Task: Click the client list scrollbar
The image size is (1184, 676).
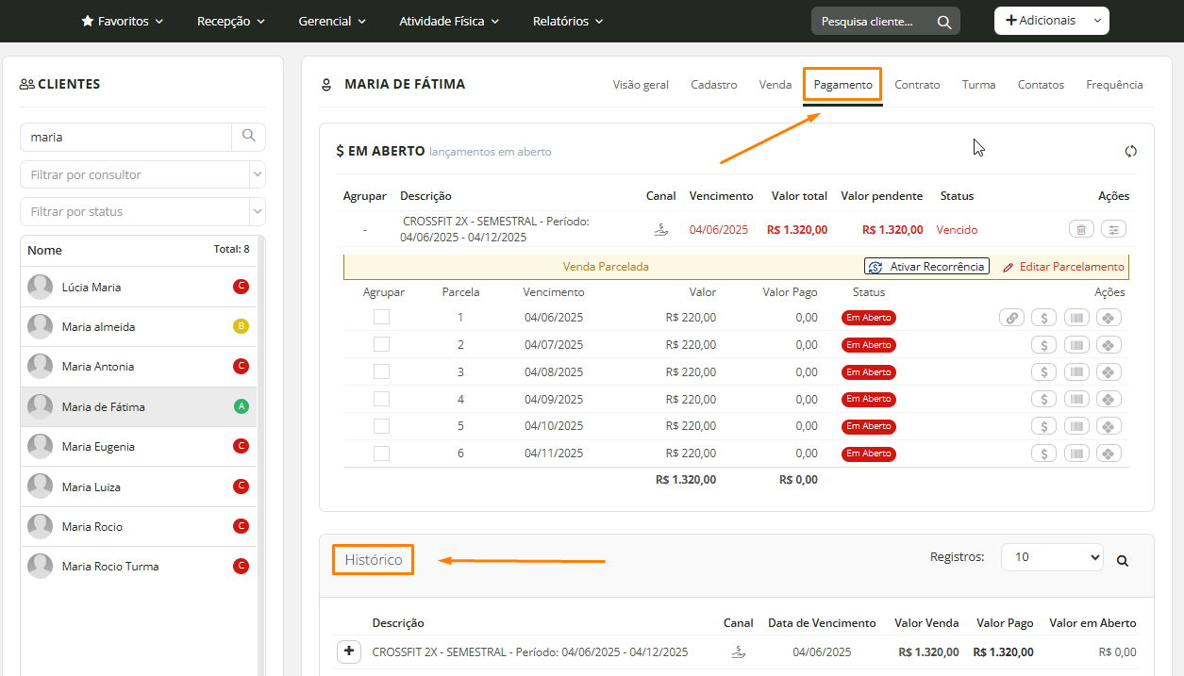Action: click(261, 456)
